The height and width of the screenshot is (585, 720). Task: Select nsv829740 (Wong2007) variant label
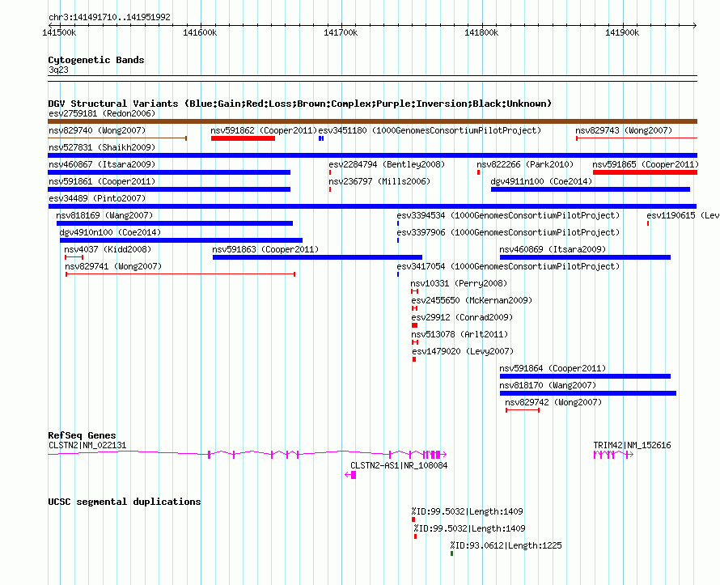click(97, 130)
